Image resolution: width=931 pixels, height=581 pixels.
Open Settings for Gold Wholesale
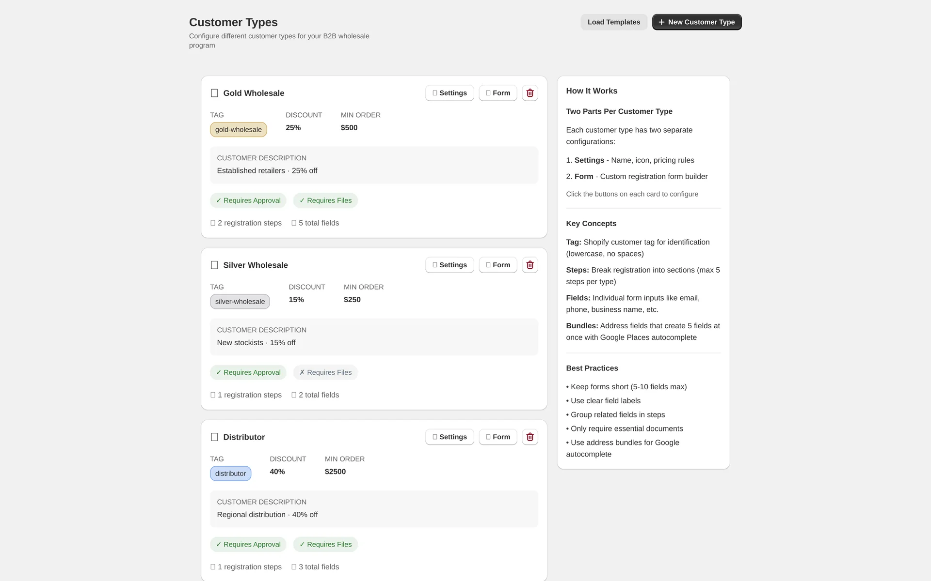click(449, 93)
